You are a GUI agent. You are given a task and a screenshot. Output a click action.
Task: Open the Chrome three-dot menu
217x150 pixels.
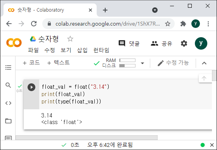pyautogui.click(x=208, y=24)
